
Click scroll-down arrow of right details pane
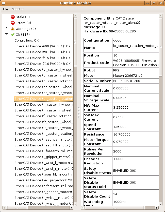click(x=160, y=204)
